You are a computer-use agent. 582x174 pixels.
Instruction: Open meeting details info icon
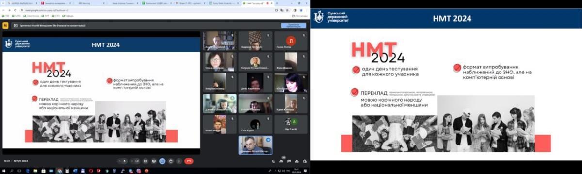273,161
